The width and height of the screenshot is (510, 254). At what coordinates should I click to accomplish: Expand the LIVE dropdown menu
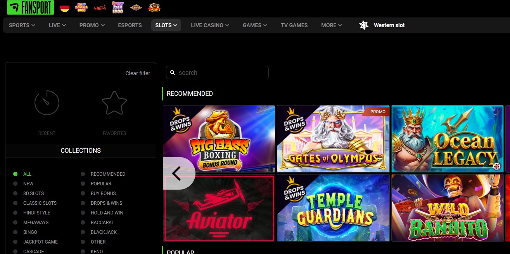57,25
